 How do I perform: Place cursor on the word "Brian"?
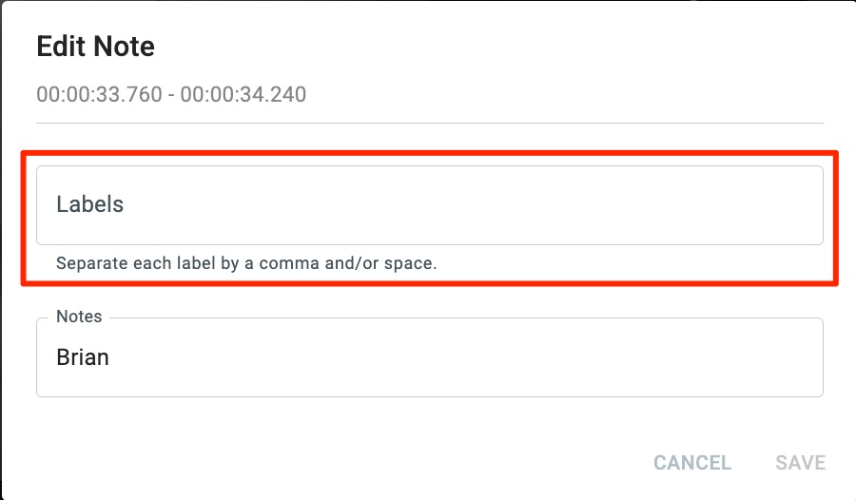[83, 358]
